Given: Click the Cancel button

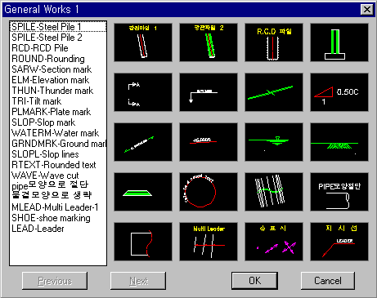Looking at the screenshot, I should point(328,281).
